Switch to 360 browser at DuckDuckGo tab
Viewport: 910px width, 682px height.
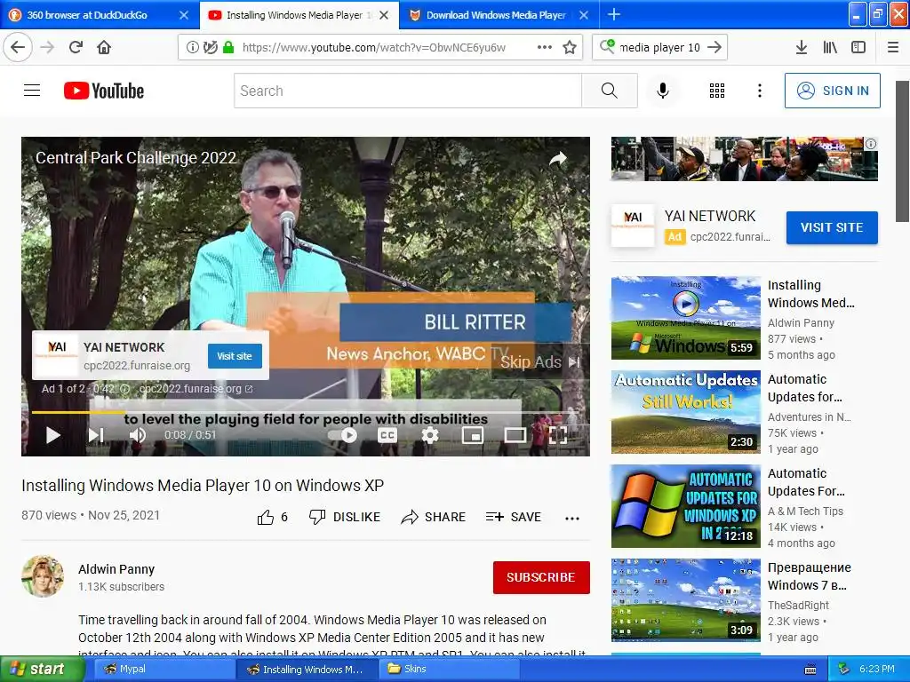[87, 15]
